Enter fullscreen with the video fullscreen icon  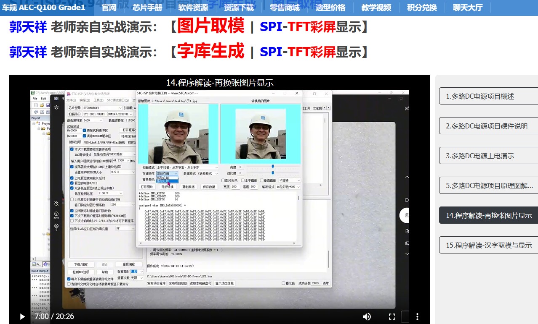[392, 316]
